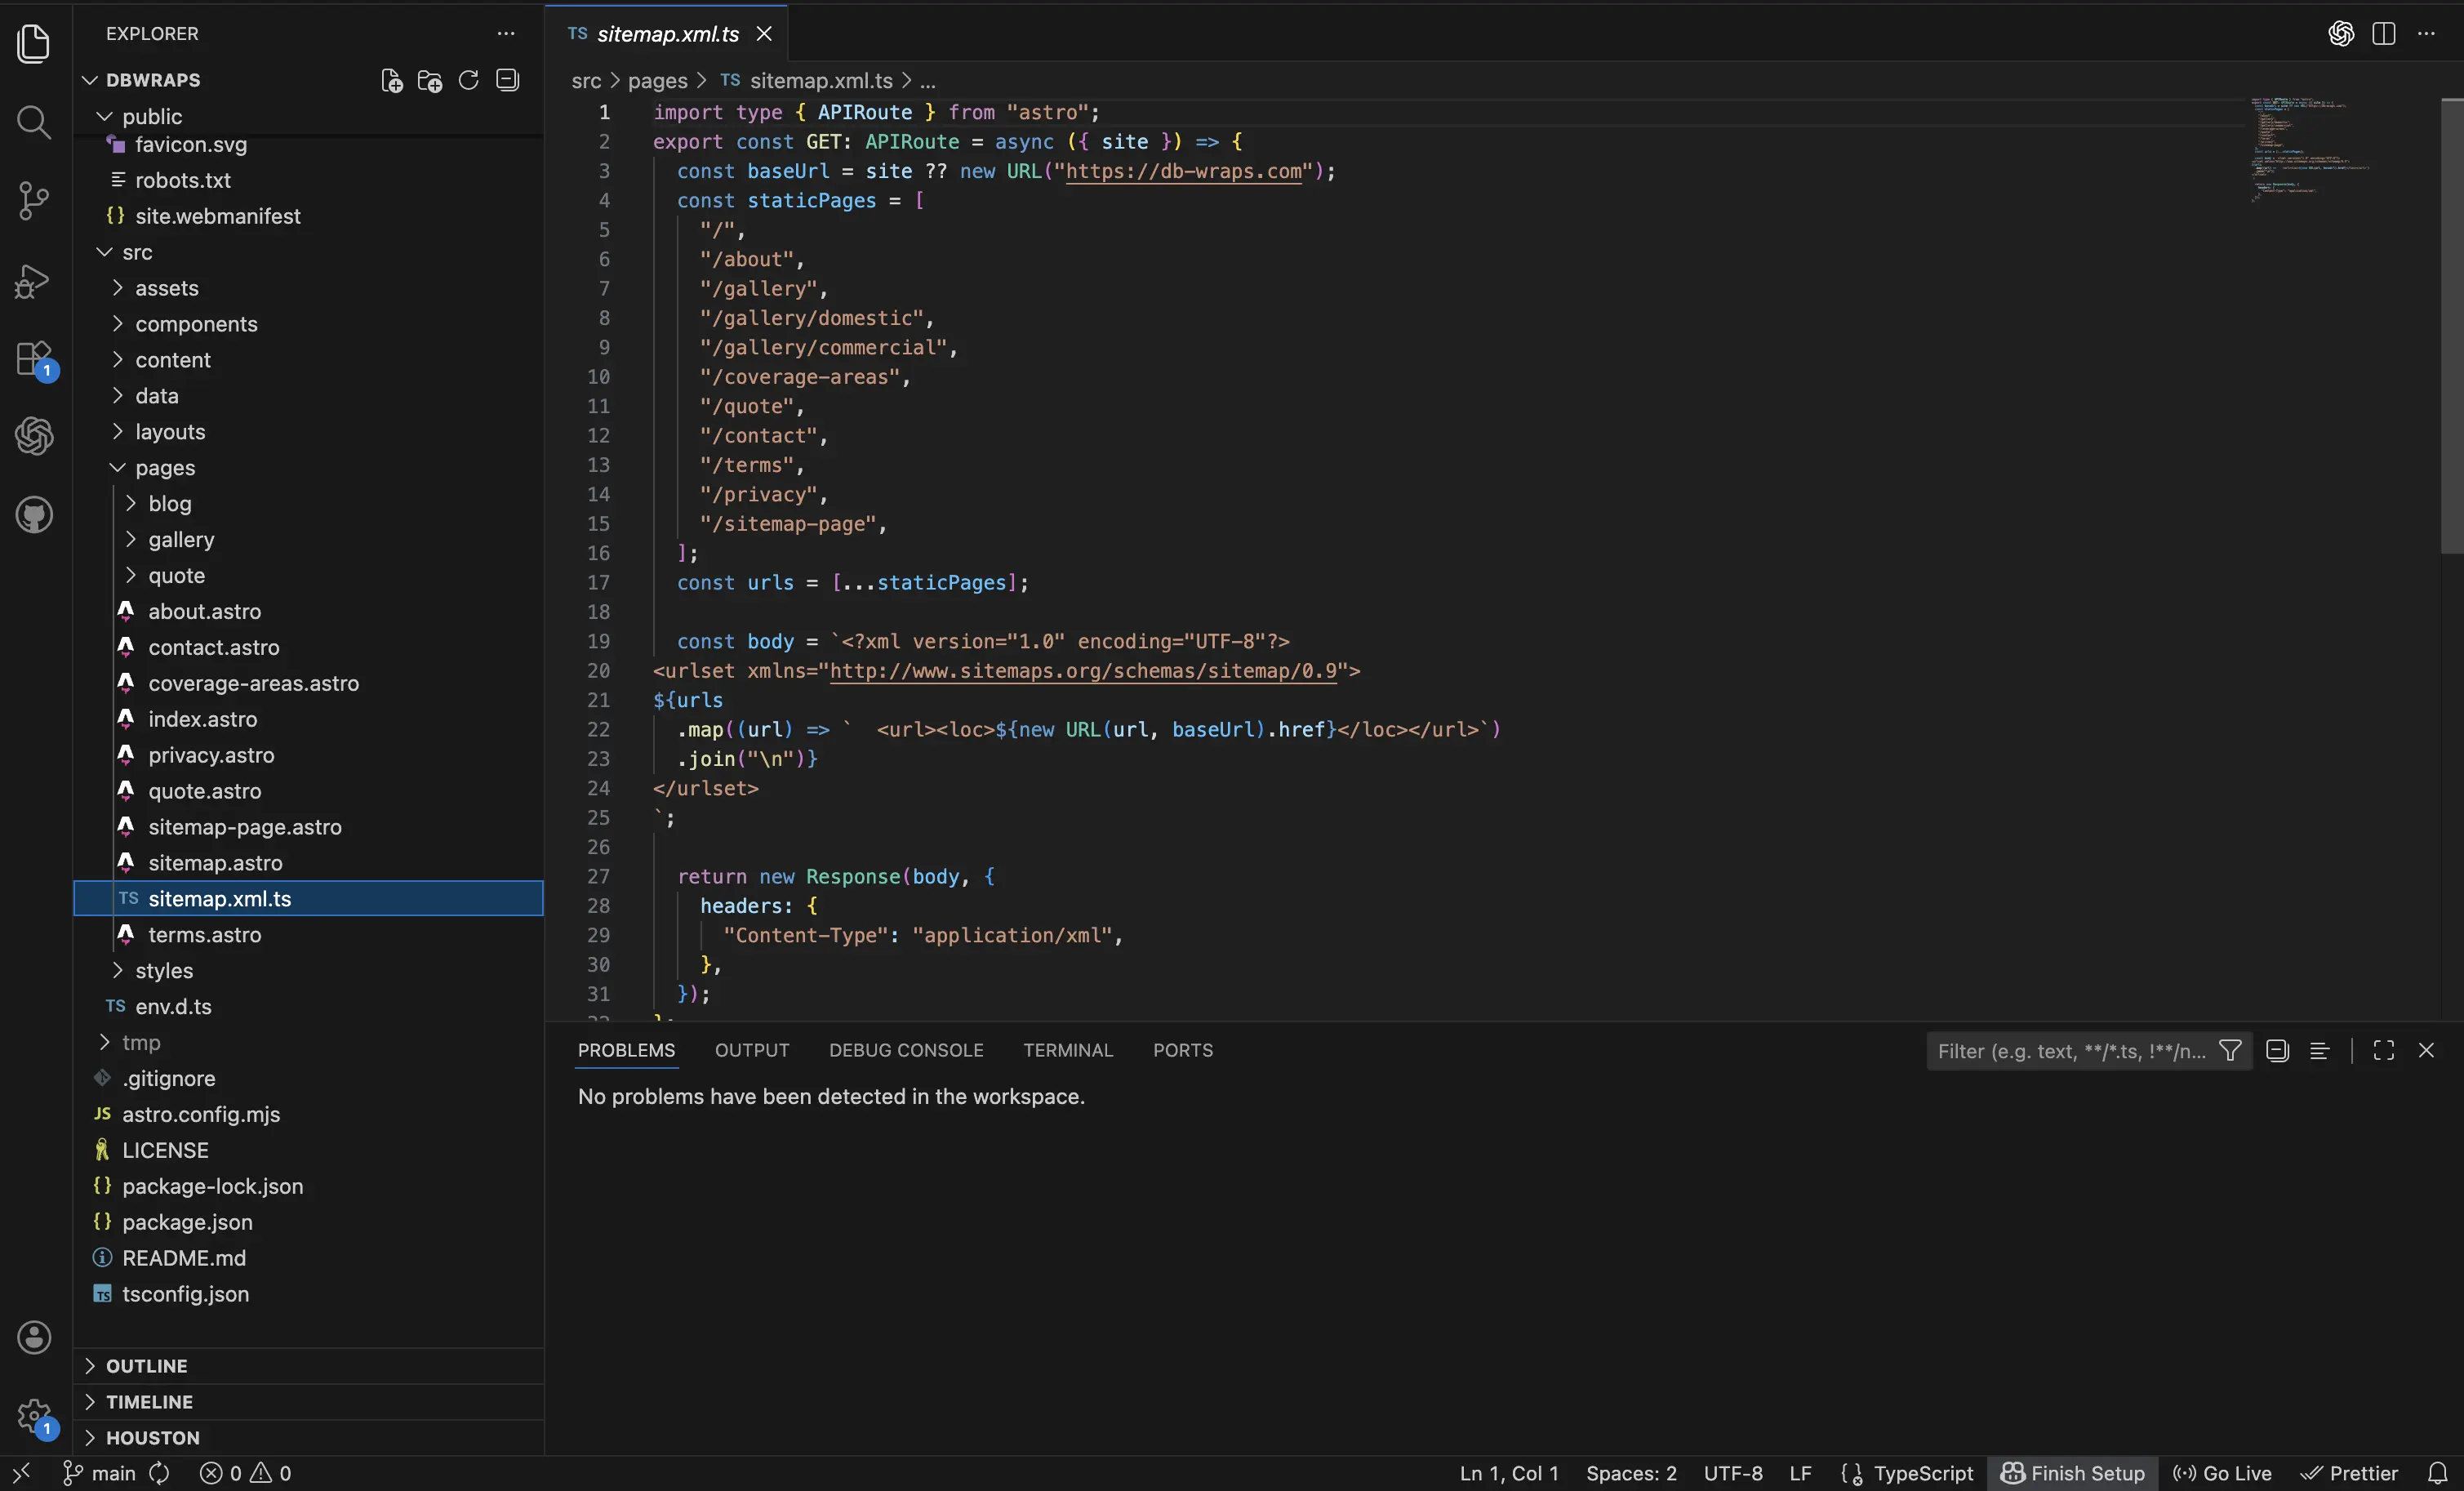
Task: Toggle view as table in Problems panel
Action: coord(2319,1050)
